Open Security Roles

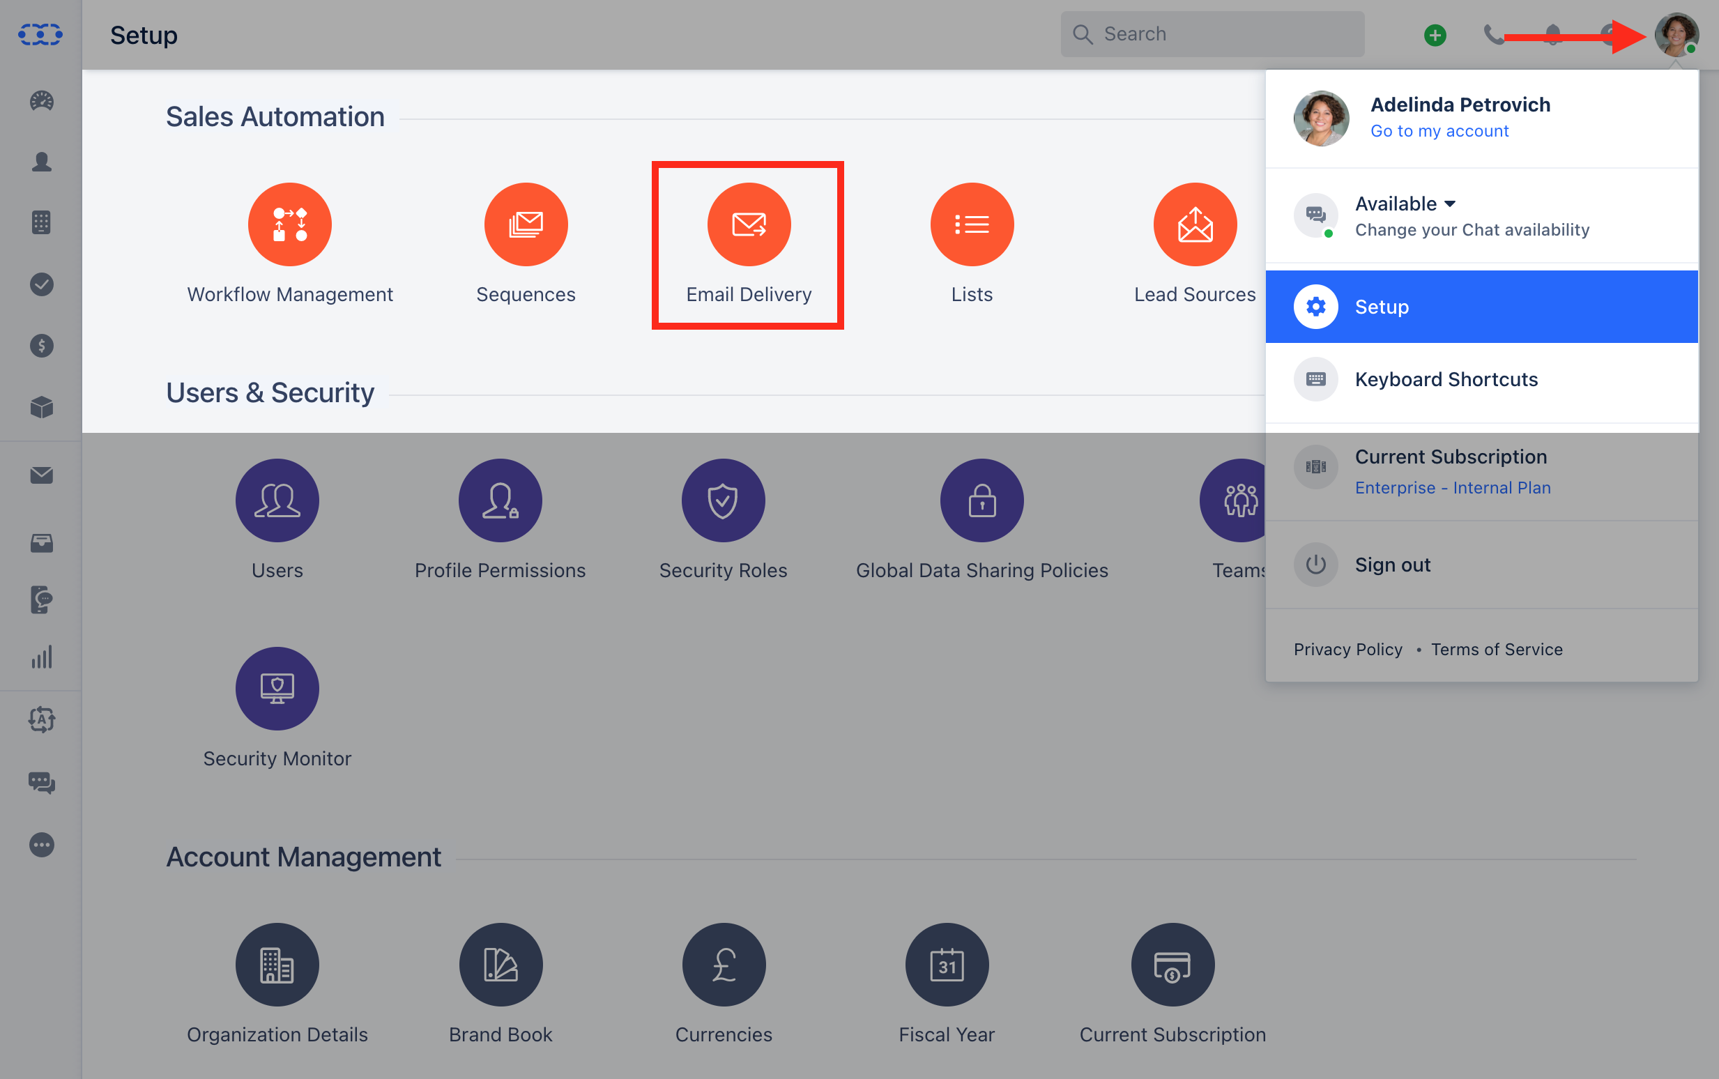tap(723, 500)
